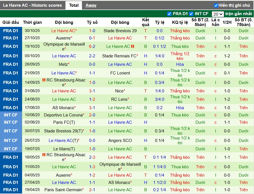
Task: Select the Total tab
Action: coord(74,5)
